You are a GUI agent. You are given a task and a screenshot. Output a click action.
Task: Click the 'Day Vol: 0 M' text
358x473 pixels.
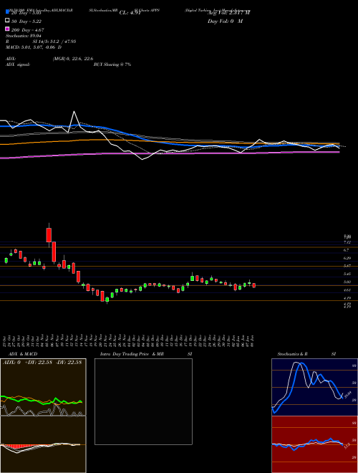point(225,21)
